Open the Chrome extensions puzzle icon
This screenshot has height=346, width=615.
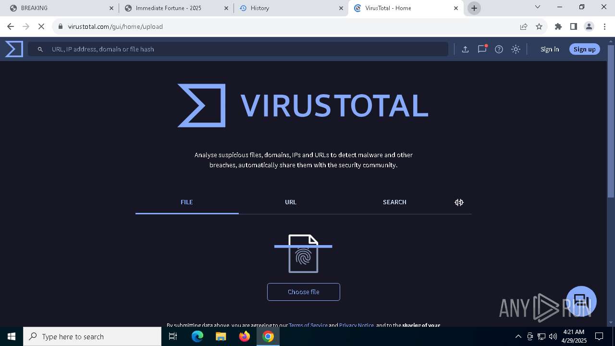pos(558,26)
